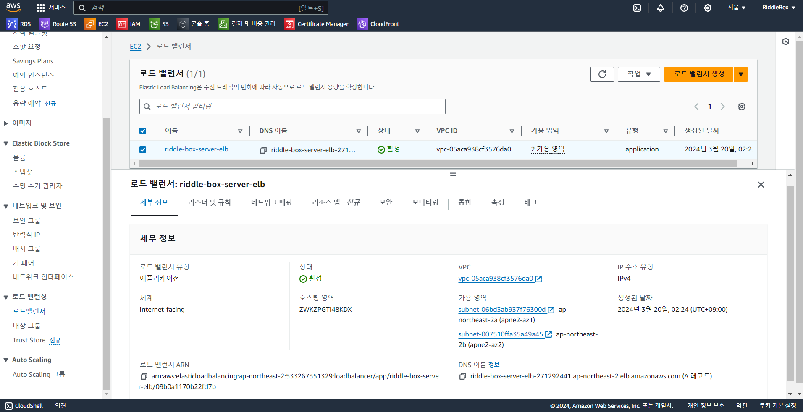Open the RiddleBox account menu
Screen dimensions: 803x412
pyautogui.click(x=779, y=8)
